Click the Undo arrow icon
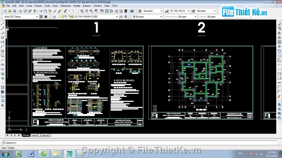The height and width of the screenshot is (158, 282). coord(66,11)
